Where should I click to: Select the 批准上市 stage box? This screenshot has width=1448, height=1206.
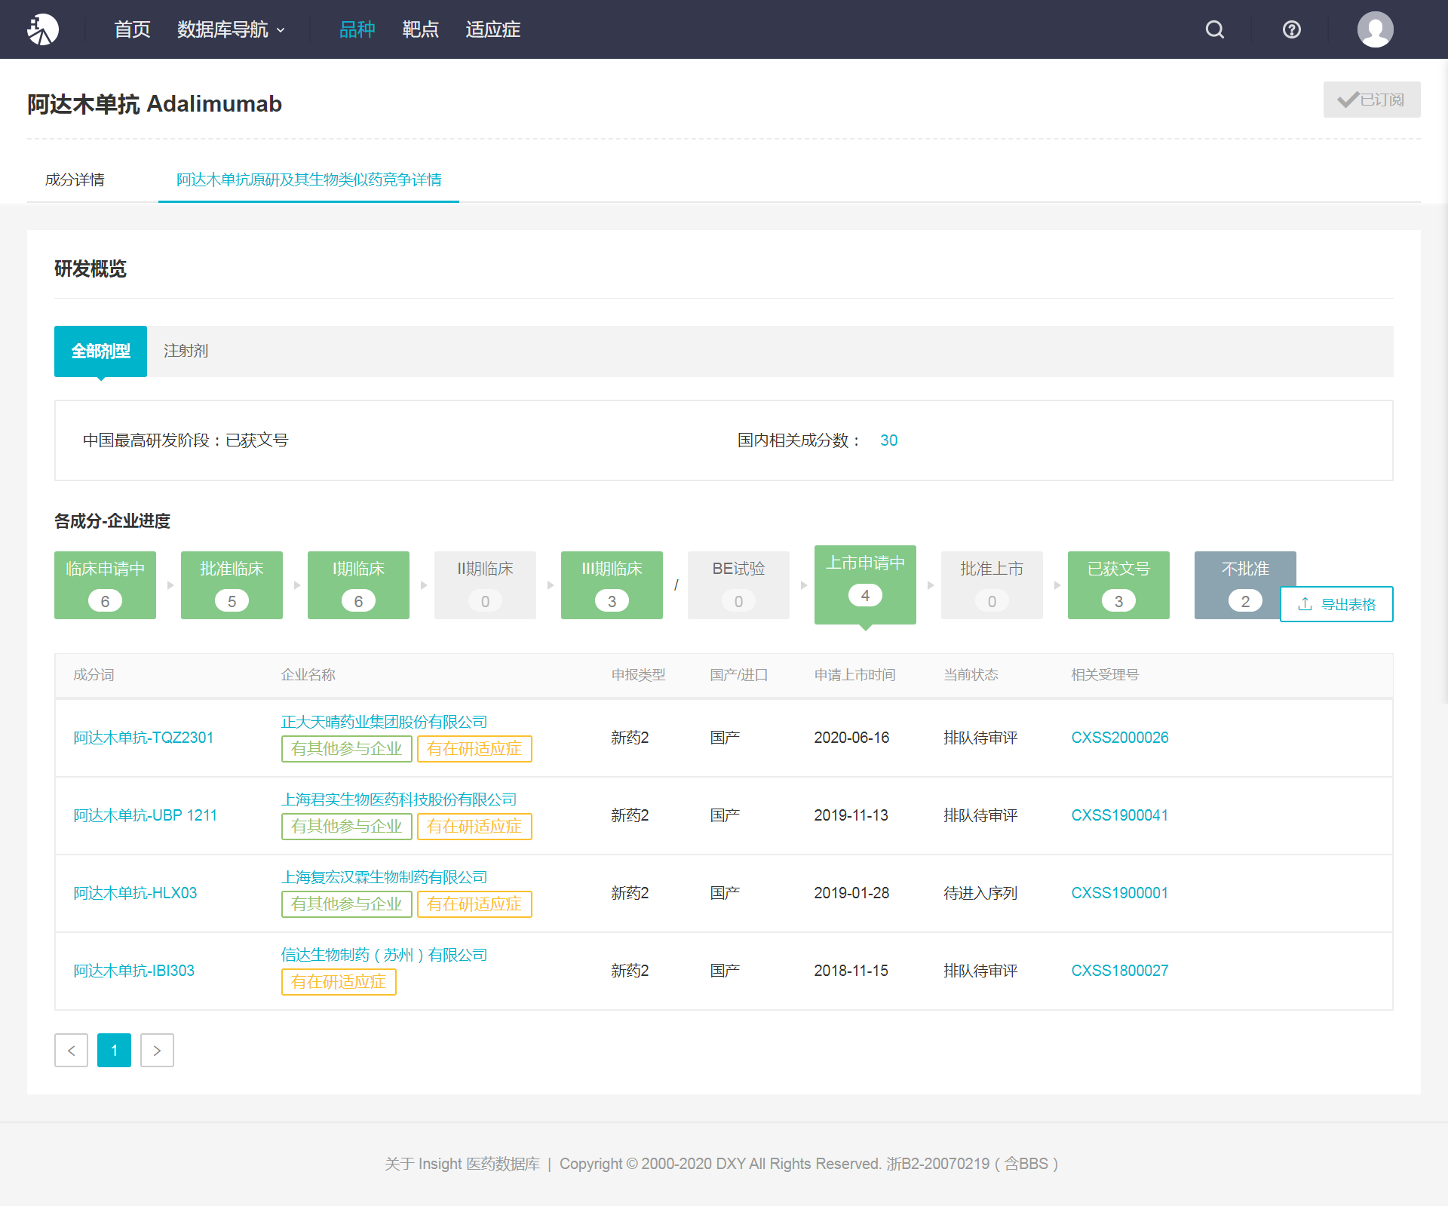coord(992,585)
